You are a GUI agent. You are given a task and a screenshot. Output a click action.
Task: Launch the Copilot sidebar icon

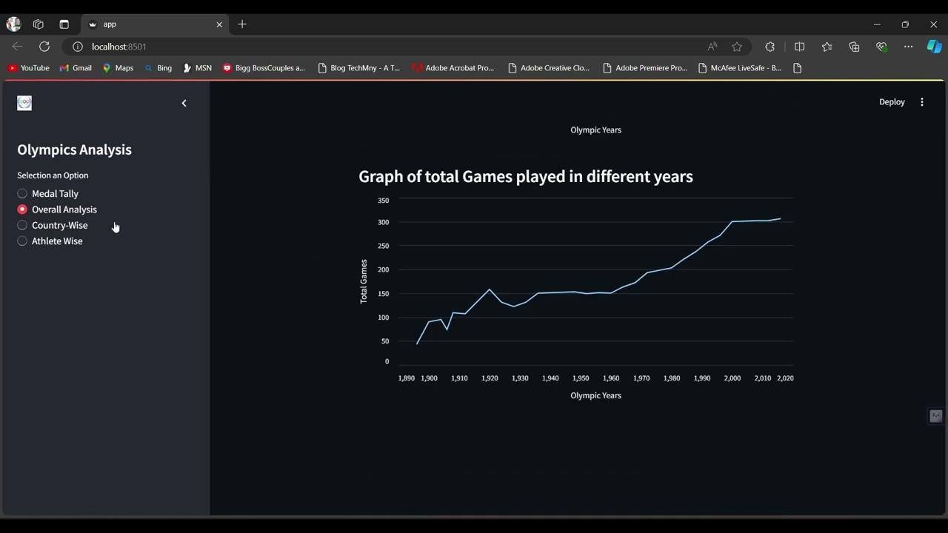tap(935, 47)
